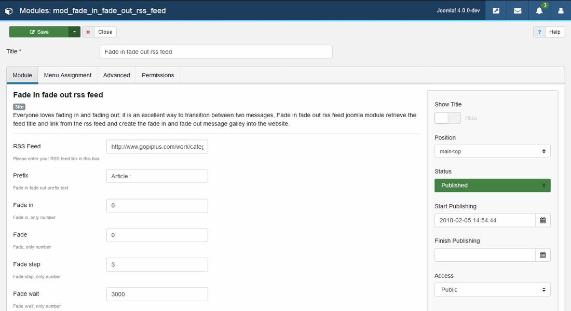Click the 'Hide' label beside Show Title switch
Viewport: 571px width, 311px height.
click(x=471, y=118)
